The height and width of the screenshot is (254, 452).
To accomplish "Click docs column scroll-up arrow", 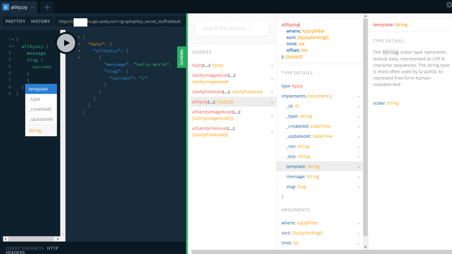I will 365,16.
